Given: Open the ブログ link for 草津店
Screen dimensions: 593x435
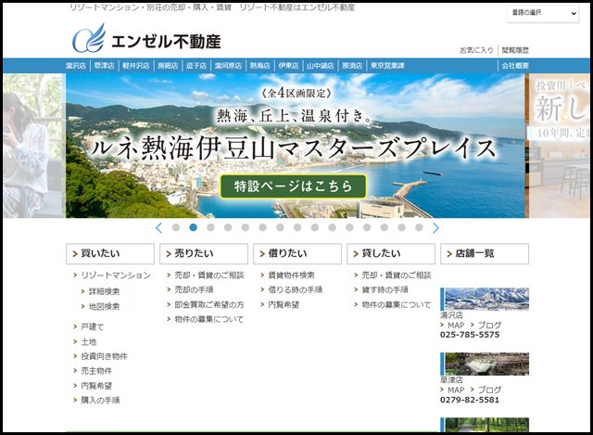Looking at the screenshot, I should [x=489, y=390].
